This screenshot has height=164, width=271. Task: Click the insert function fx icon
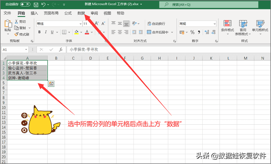pos(61,50)
